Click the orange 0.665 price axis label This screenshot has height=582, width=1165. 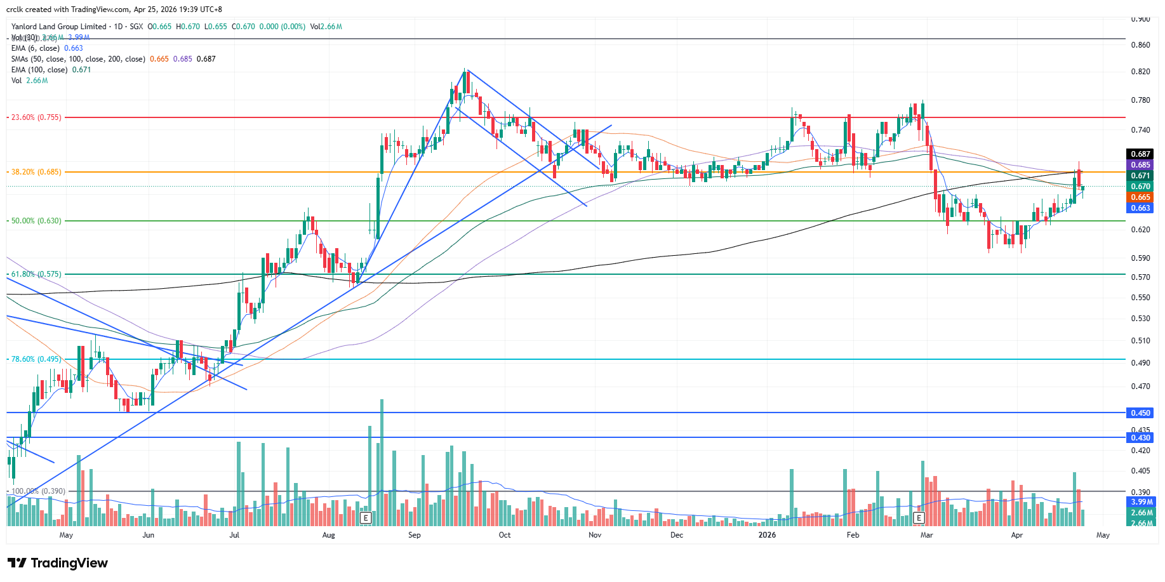[1140, 197]
